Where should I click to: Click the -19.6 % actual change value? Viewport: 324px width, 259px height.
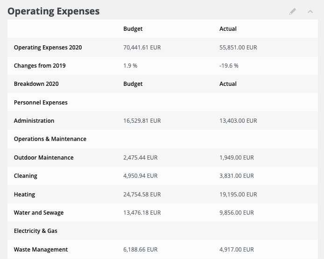[x=229, y=66]
